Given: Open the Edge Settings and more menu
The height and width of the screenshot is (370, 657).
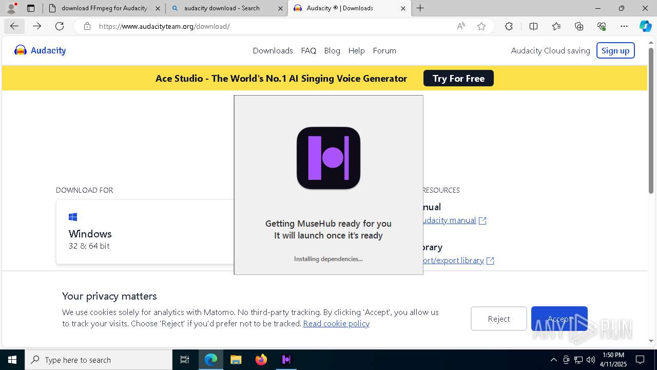Looking at the screenshot, I should pos(624,26).
